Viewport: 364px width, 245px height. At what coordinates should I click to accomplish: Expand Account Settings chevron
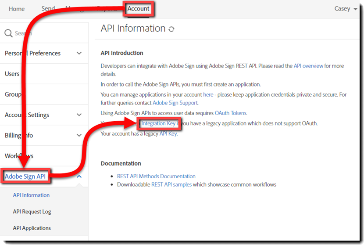coord(79,115)
